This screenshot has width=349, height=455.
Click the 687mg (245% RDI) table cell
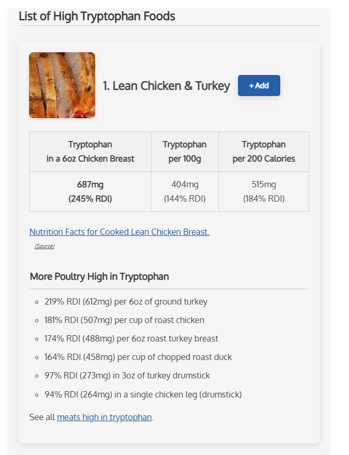coord(90,192)
